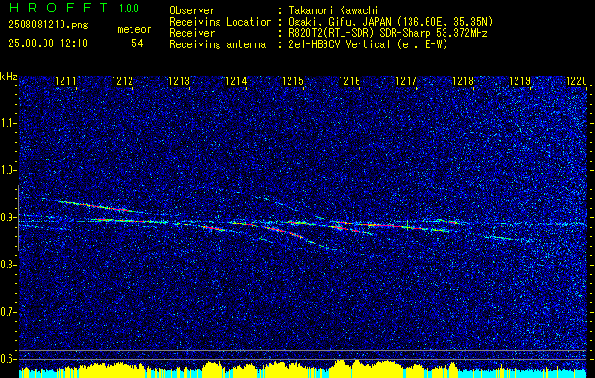Click the file name 2508081210.png

point(48,26)
